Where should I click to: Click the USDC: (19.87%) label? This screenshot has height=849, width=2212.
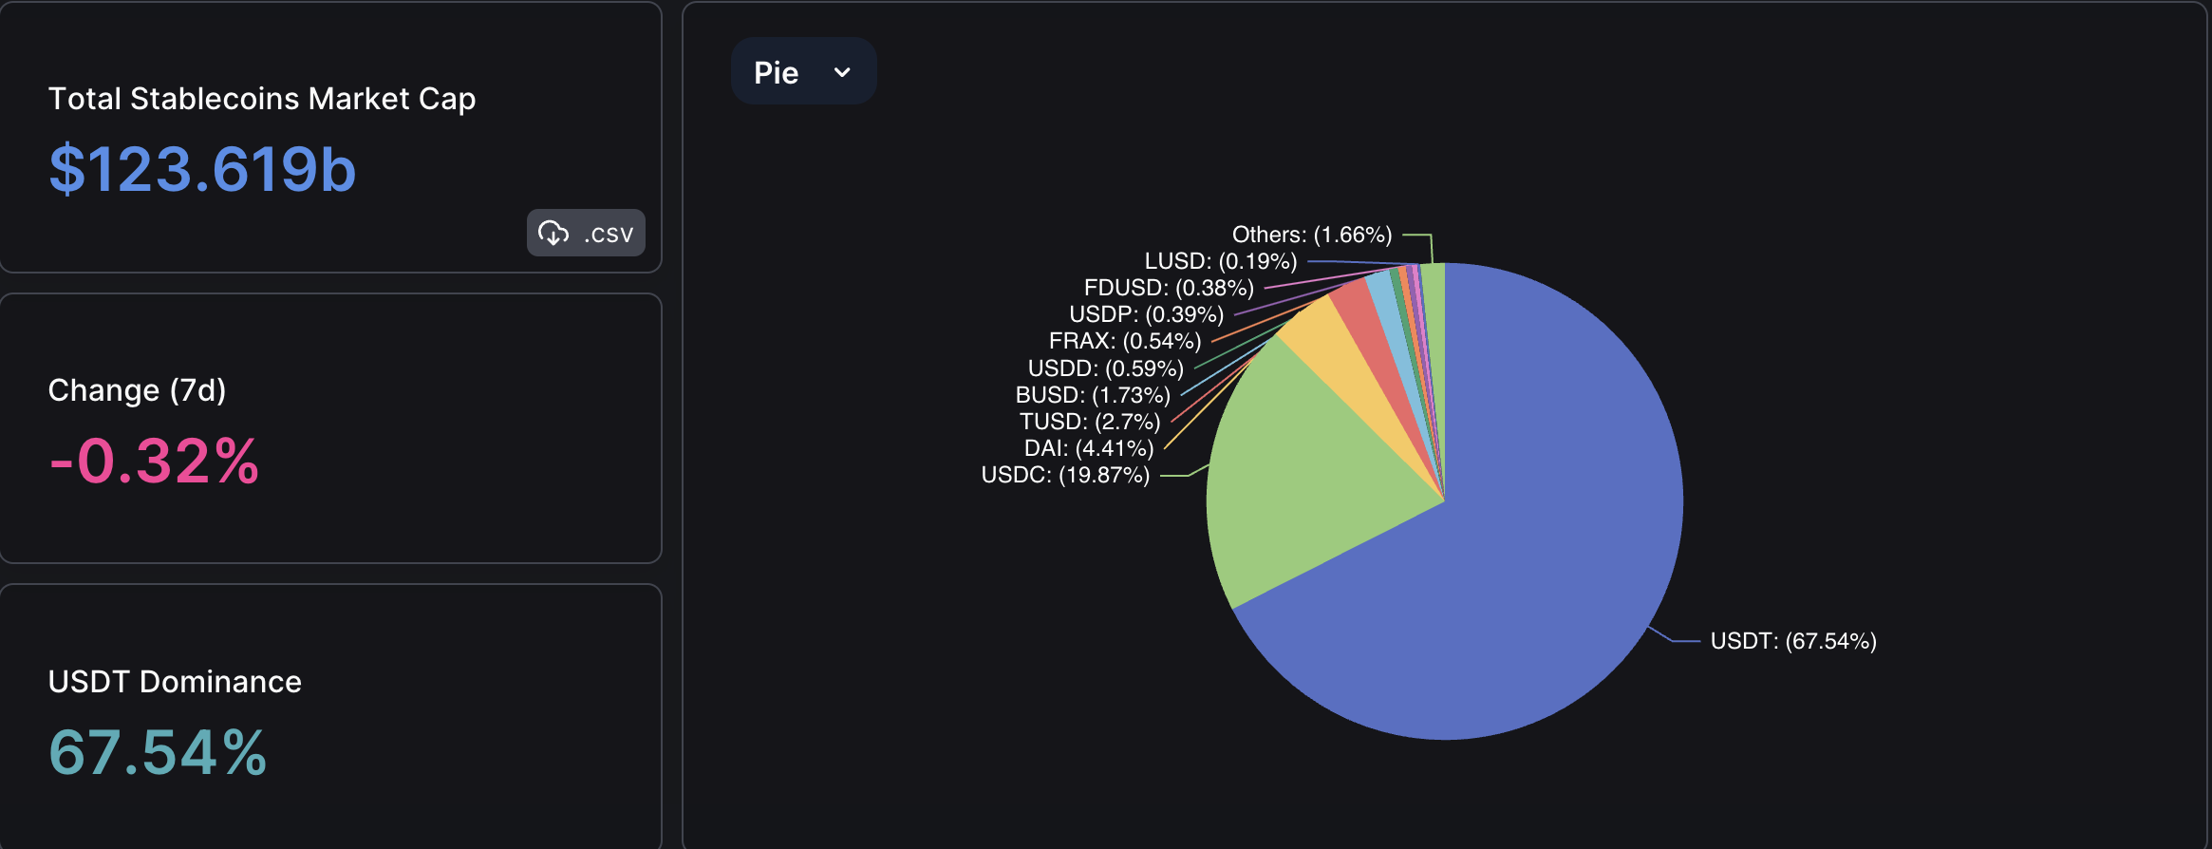(1065, 475)
